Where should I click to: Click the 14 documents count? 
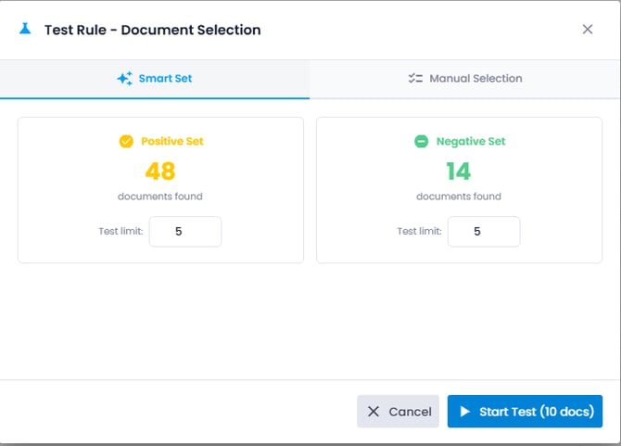(x=458, y=171)
